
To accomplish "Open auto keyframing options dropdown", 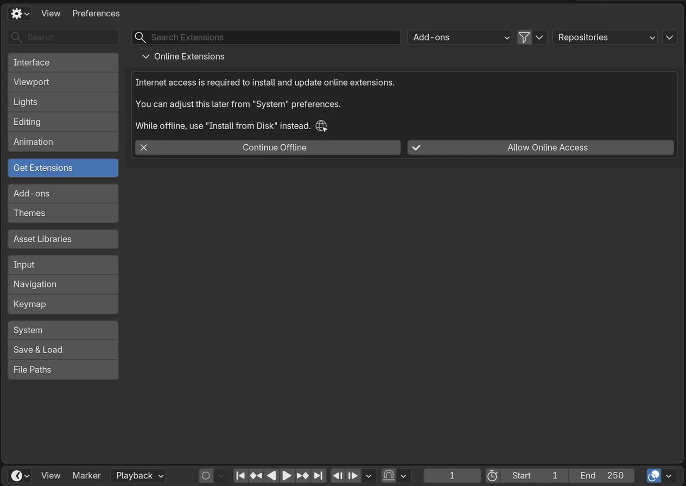I will (221, 476).
